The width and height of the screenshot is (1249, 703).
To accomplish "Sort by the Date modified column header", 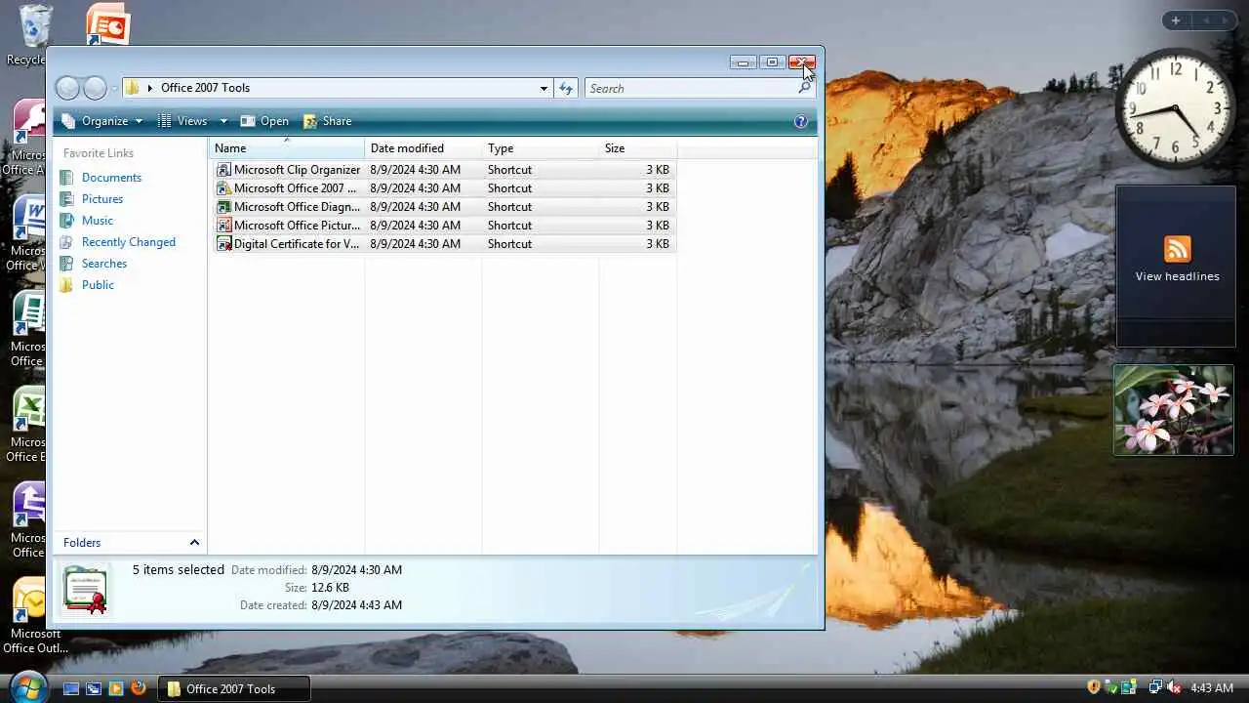I will 423,148.
